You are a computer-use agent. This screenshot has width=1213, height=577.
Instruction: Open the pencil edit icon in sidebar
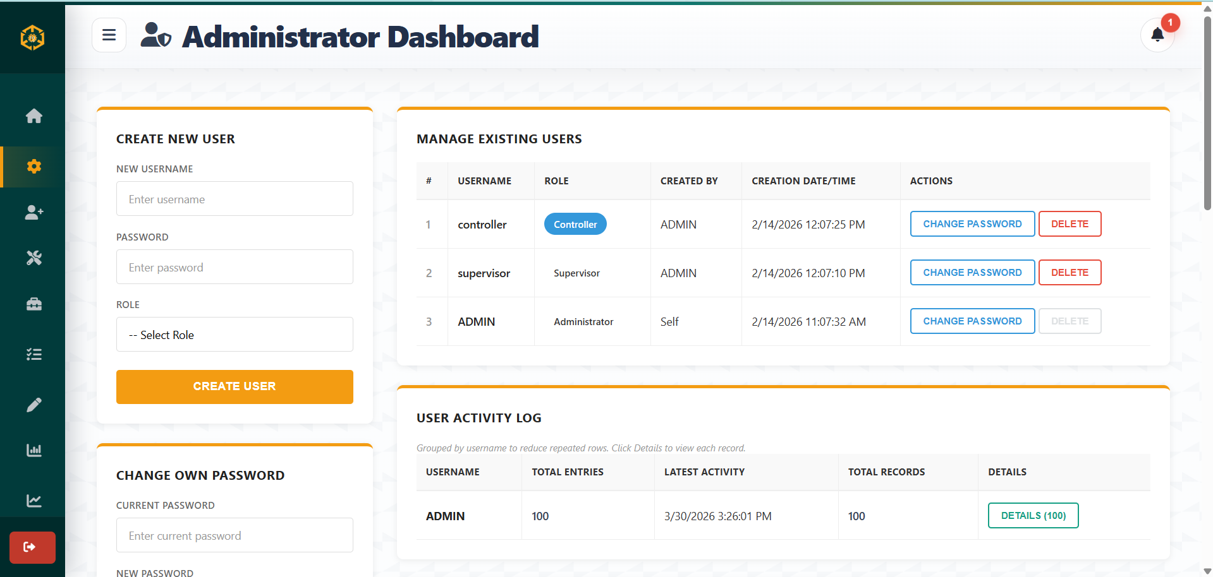[x=34, y=404]
